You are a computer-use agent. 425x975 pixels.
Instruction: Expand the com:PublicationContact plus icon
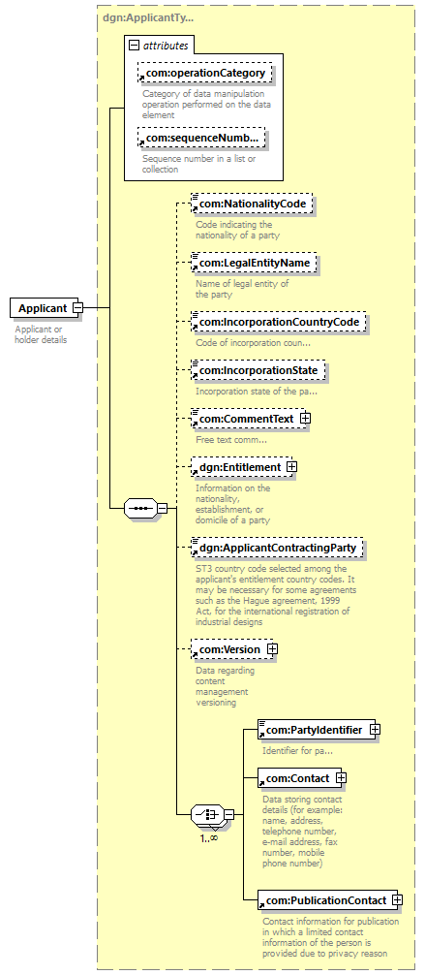(x=397, y=899)
